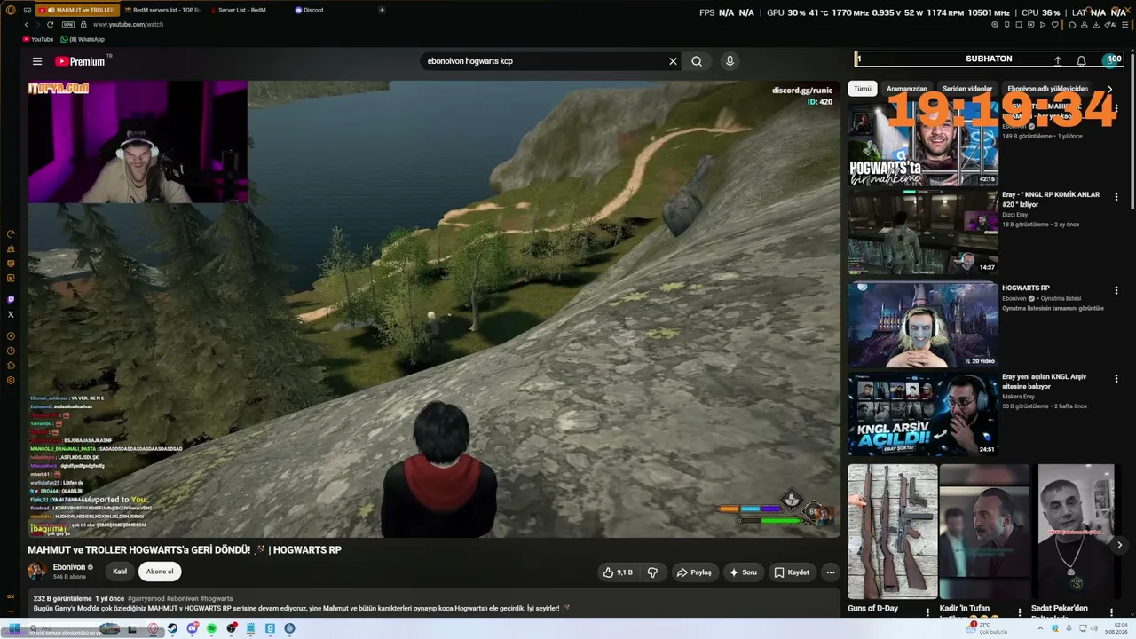Select the Seriden videolar filter chip
Viewport: 1136px width, 639px height.
coord(967,89)
